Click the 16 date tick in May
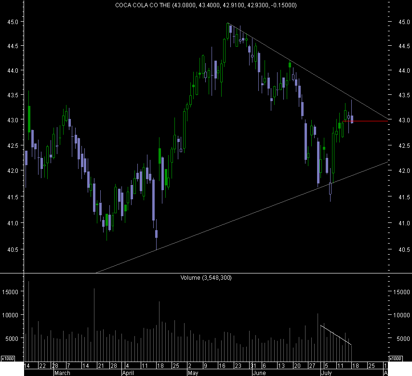The width and height of the screenshot is (412, 376). click(222, 366)
